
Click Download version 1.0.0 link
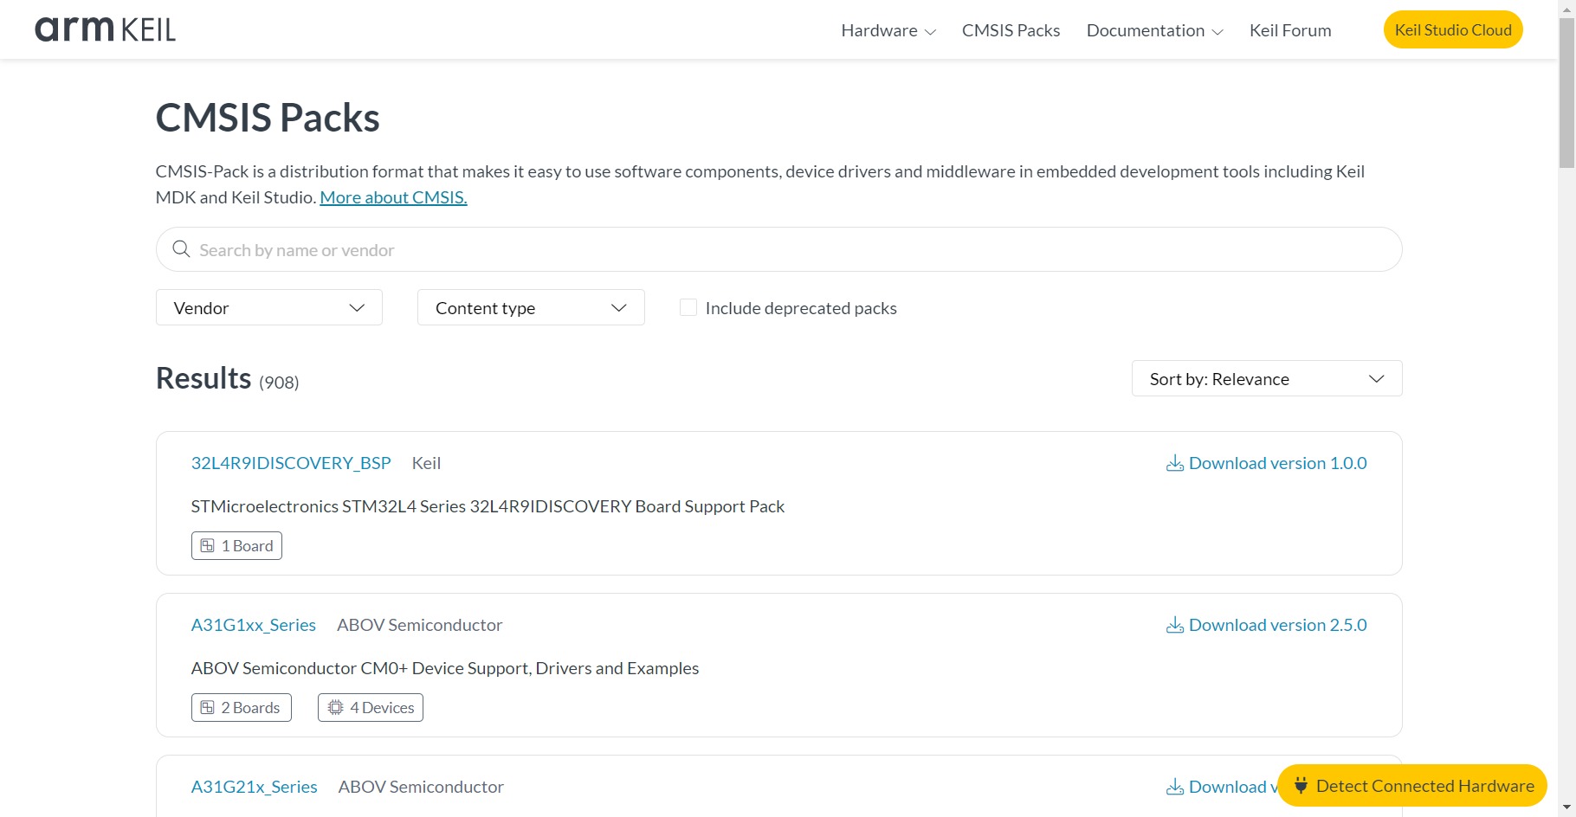(x=1267, y=463)
